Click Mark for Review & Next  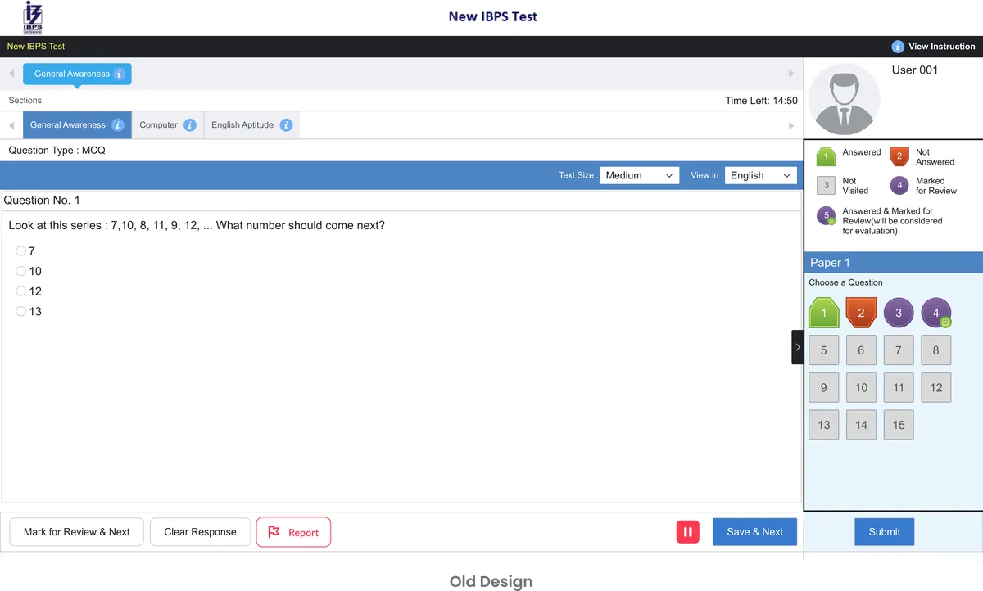click(77, 532)
